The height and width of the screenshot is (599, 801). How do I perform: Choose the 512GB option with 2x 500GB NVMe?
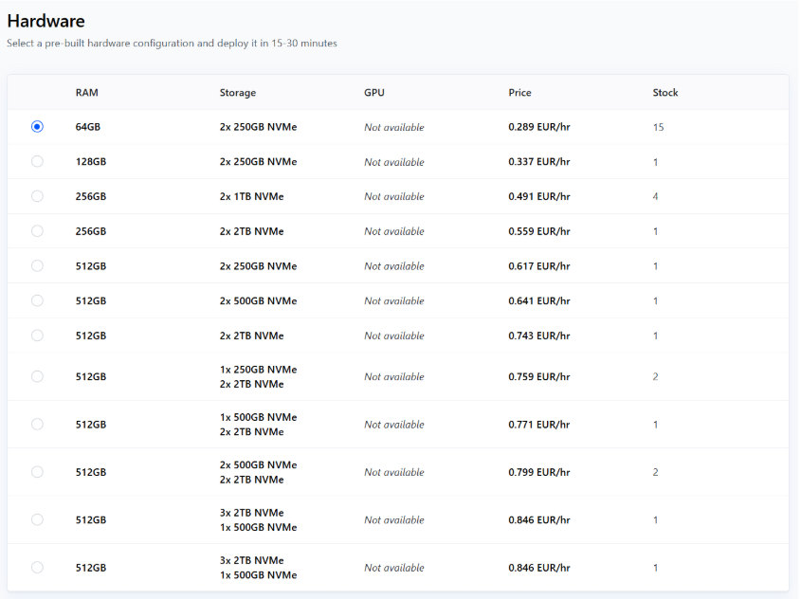[x=37, y=300]
